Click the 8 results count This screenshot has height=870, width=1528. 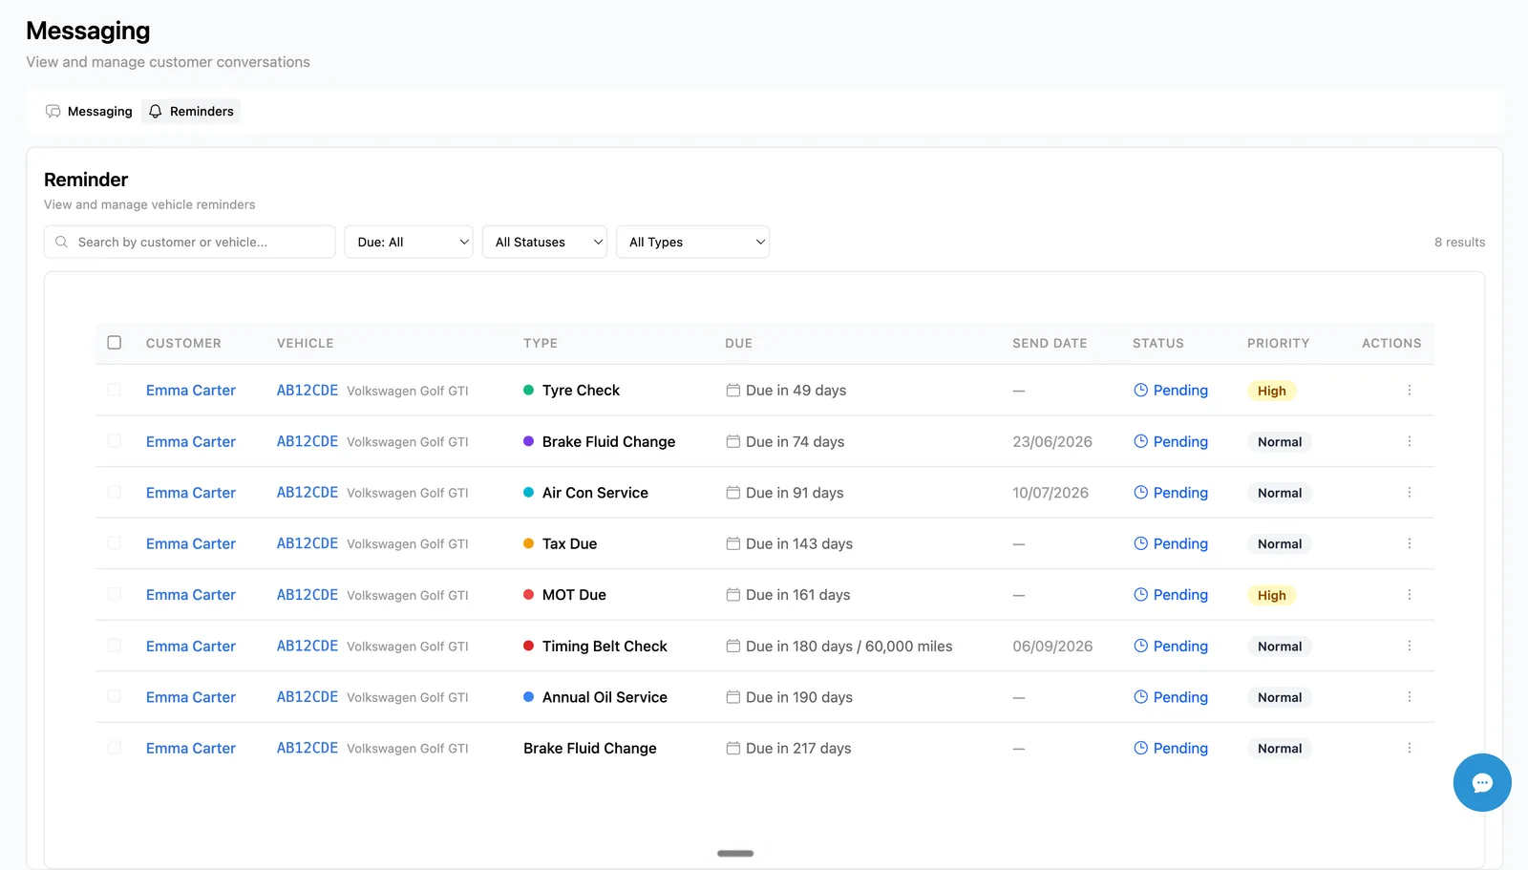tap(1459, 243)
